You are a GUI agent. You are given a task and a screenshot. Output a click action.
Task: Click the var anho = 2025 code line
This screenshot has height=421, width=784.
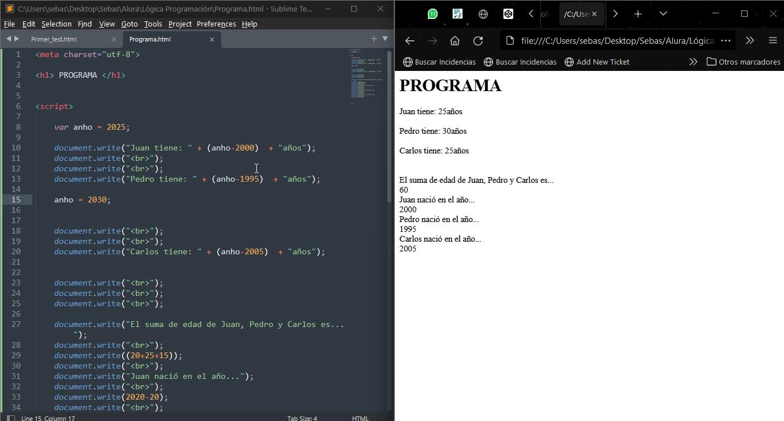pos(92,127)
